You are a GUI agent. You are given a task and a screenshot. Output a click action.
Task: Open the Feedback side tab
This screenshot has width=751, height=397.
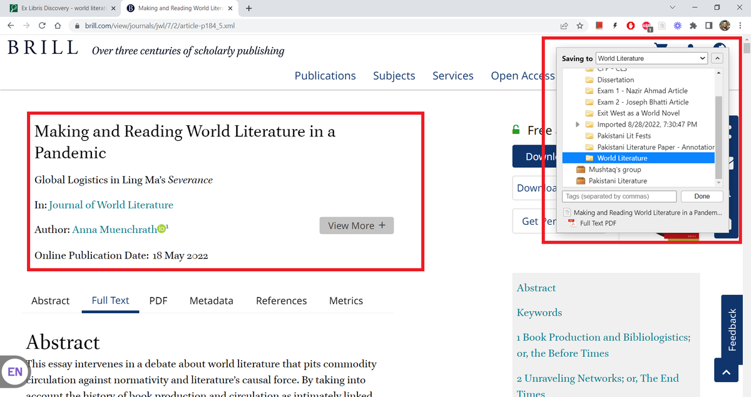tap(732, 329)
